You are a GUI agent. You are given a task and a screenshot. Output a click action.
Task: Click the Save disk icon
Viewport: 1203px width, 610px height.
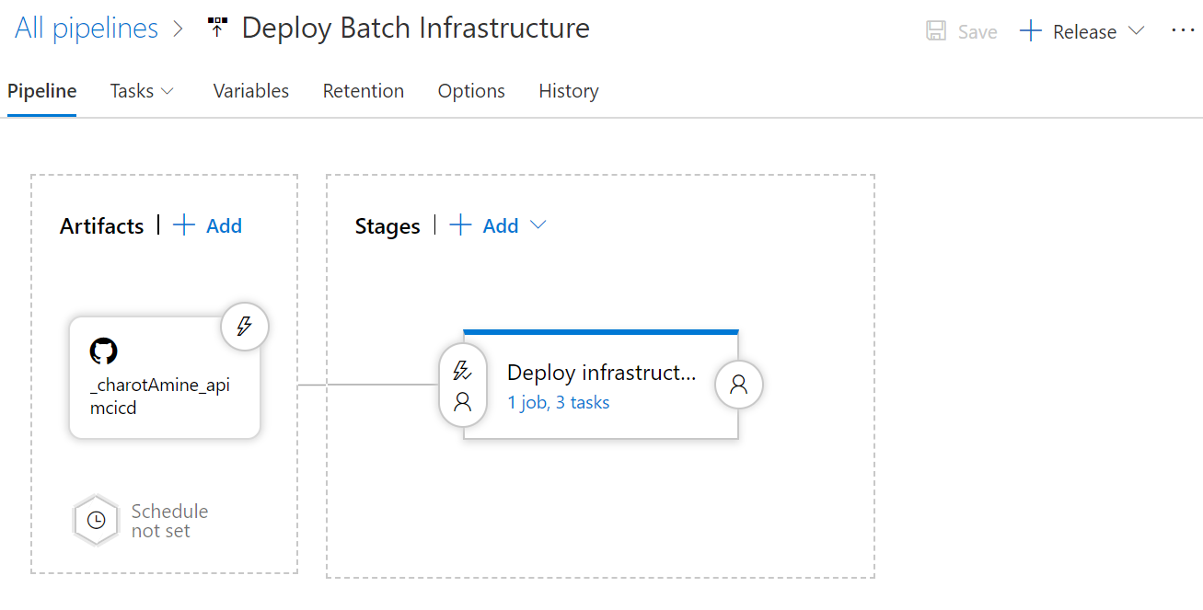pyautogui.click(x=935, y=30)
